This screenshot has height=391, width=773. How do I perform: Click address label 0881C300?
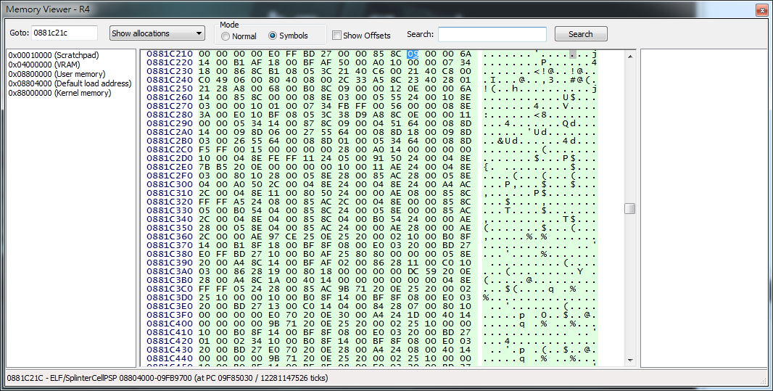pyautogui.click(x=170, y=184)
